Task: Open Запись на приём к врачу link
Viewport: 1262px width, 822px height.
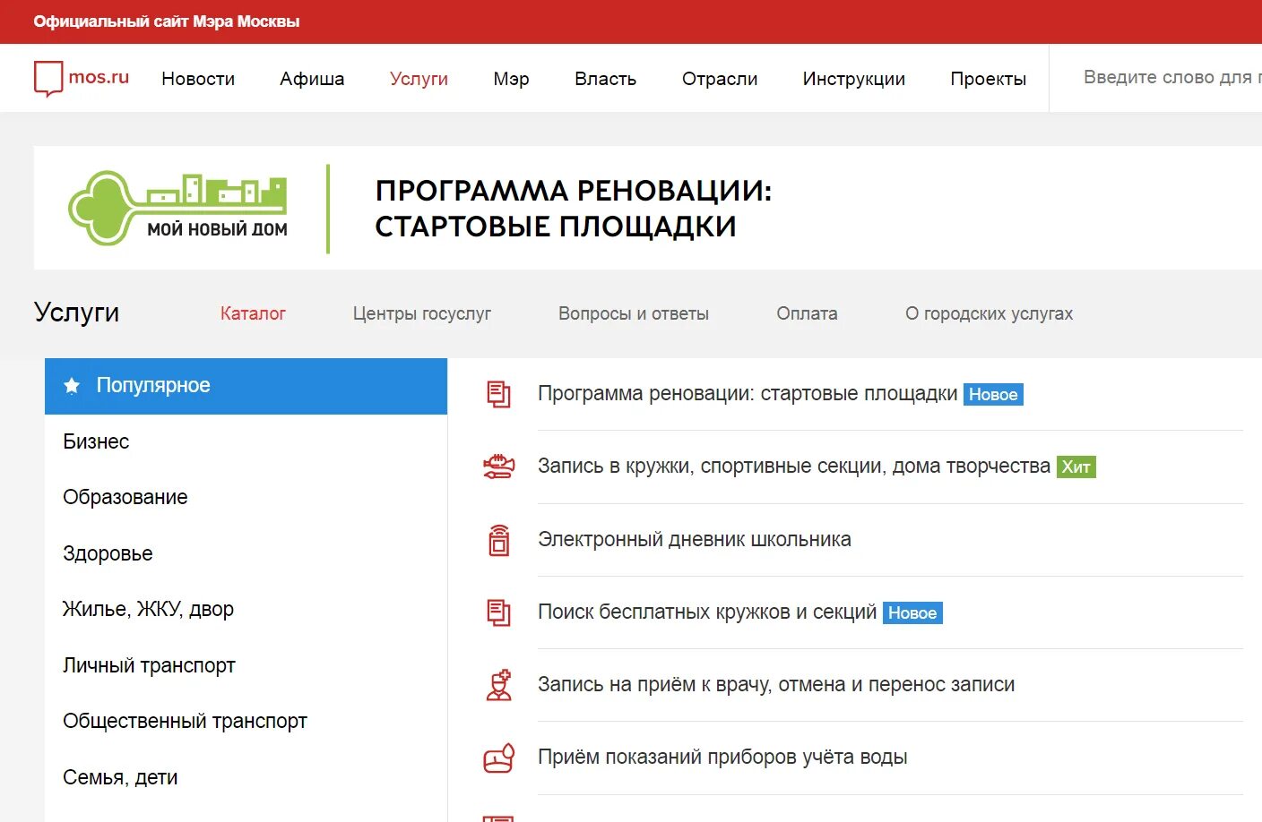Action: [776, 685]
